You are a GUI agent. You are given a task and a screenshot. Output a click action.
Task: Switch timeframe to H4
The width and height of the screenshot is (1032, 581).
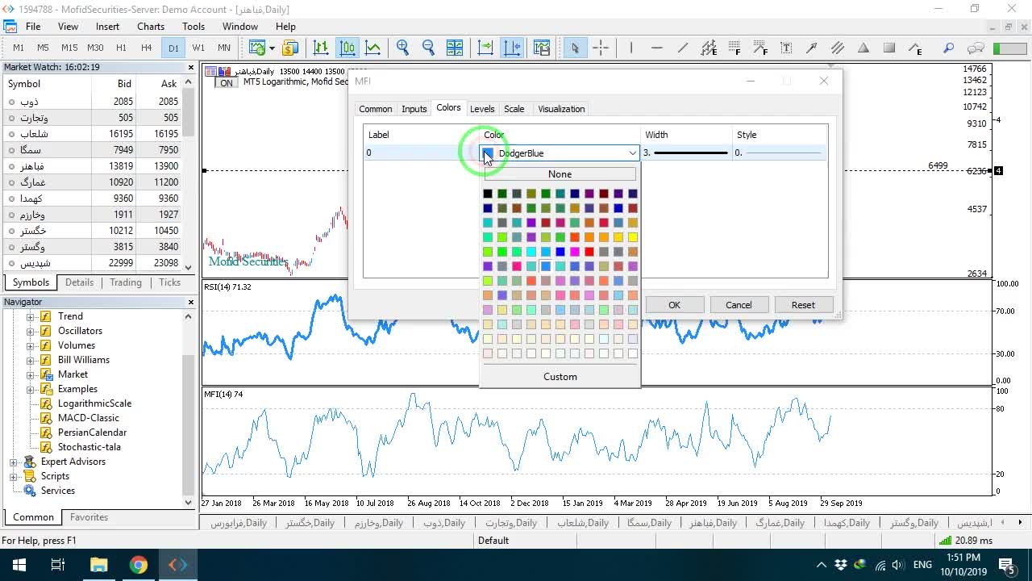point(147,48)
